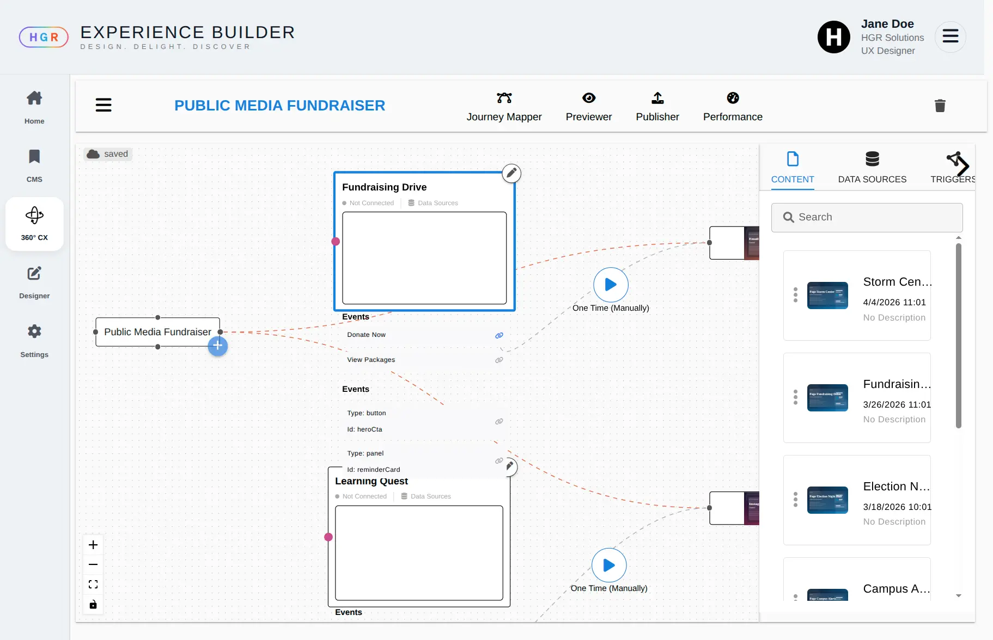993x640 pixels.
Task: Switch to the Data Sources tab
Action: coord(872,168)
